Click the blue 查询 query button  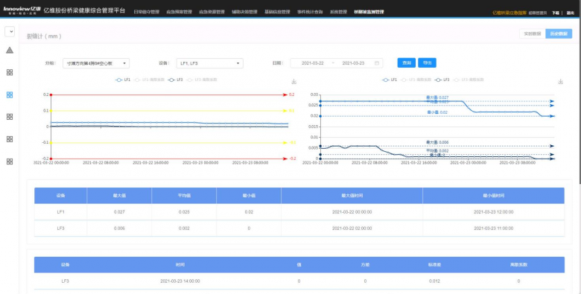point(407,63)
